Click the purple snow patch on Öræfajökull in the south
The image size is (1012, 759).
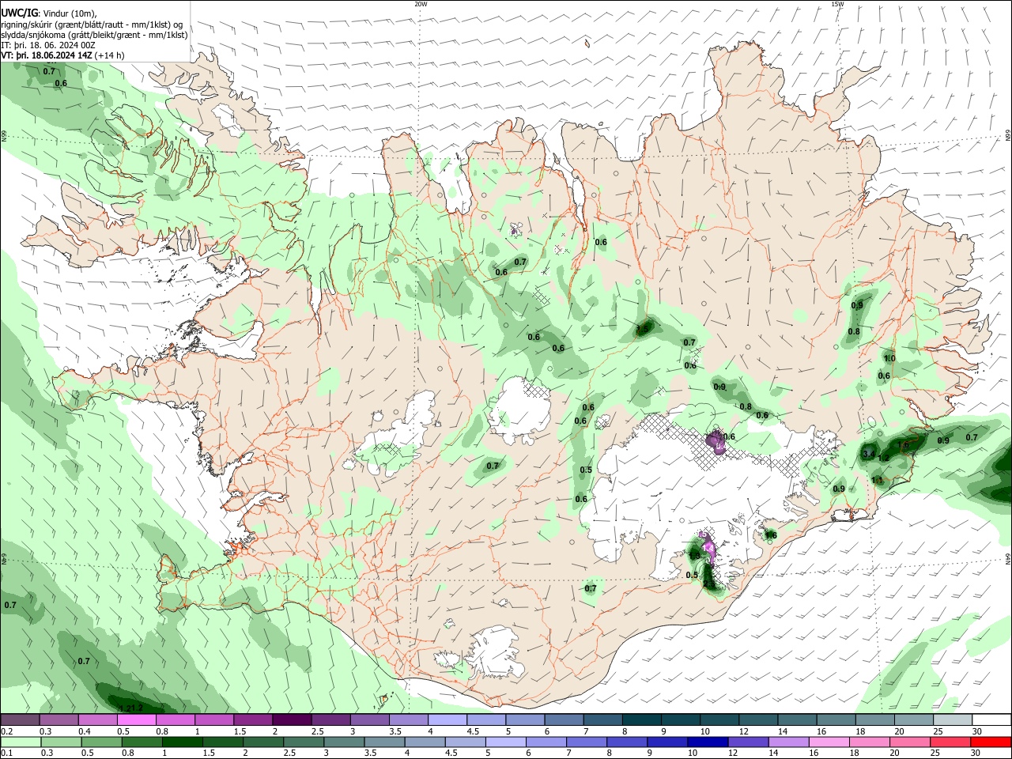point(709,546)
